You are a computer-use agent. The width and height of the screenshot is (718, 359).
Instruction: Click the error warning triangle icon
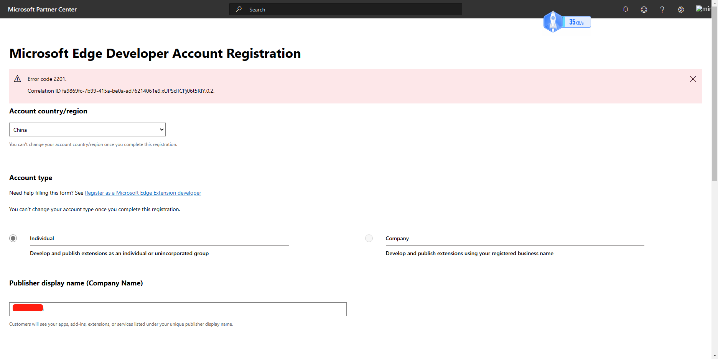[17, 79]
